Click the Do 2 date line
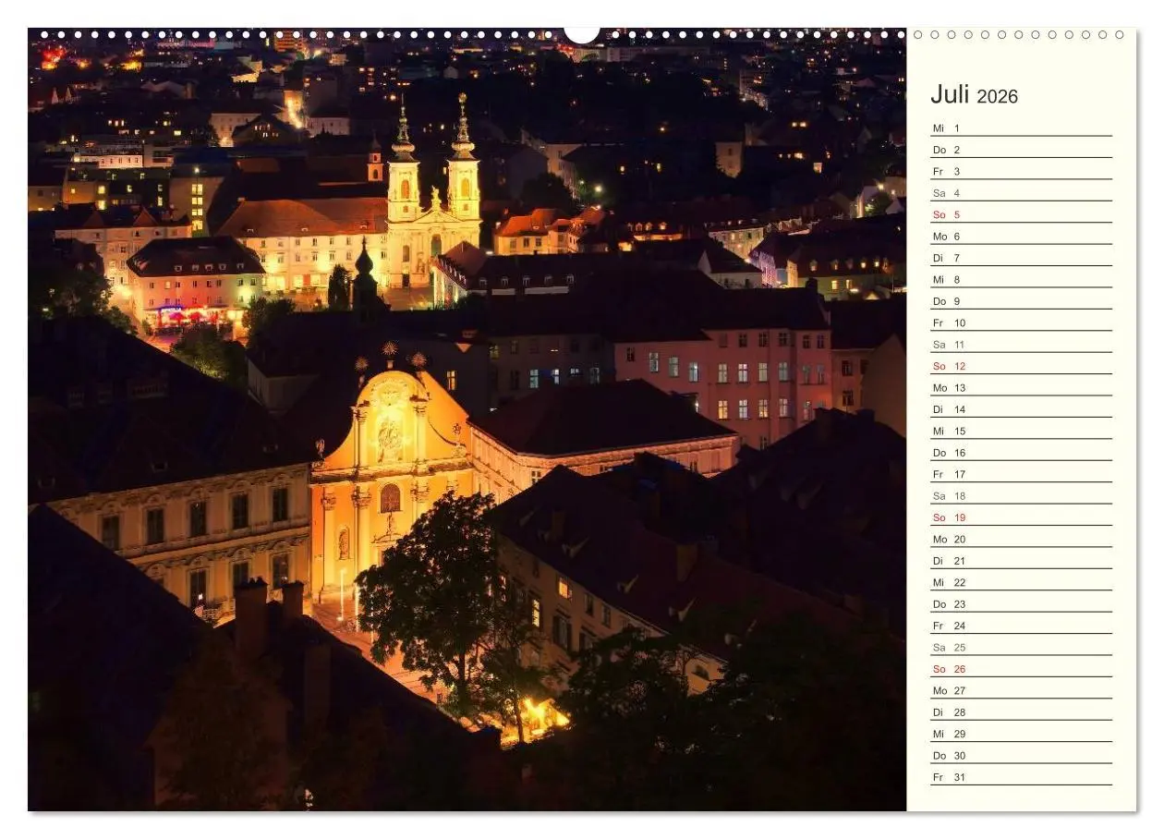Viewport: 1164px width, 839px height. (947, 148)
